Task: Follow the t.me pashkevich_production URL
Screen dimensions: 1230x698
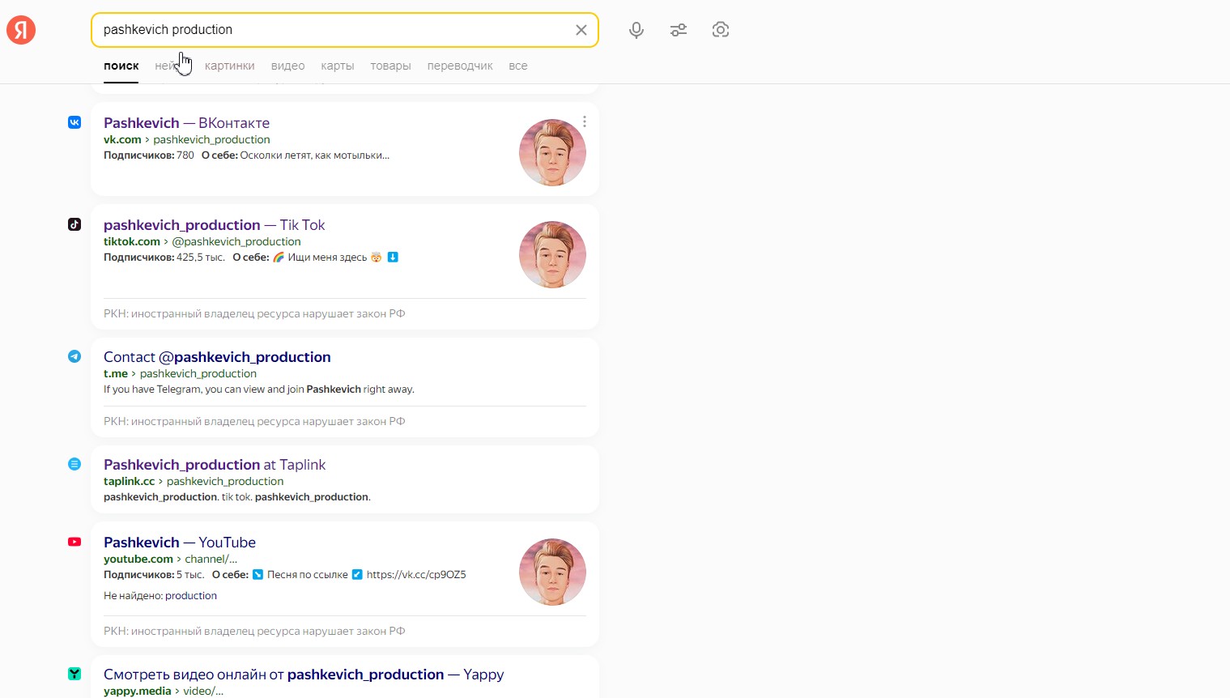Action: coord(181,374)
